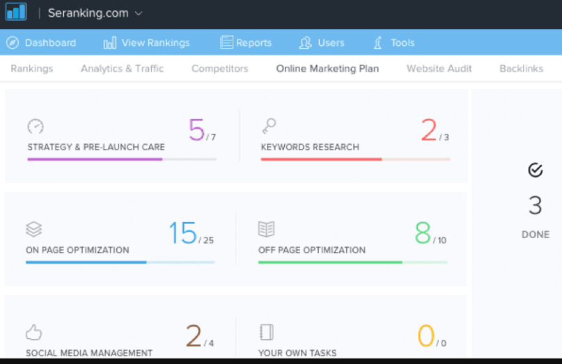Click the speedometer icon for Strategy & Pre-Launch Care
The height and width of the screenshot is (364, 562).
click(x=36, y=126)
